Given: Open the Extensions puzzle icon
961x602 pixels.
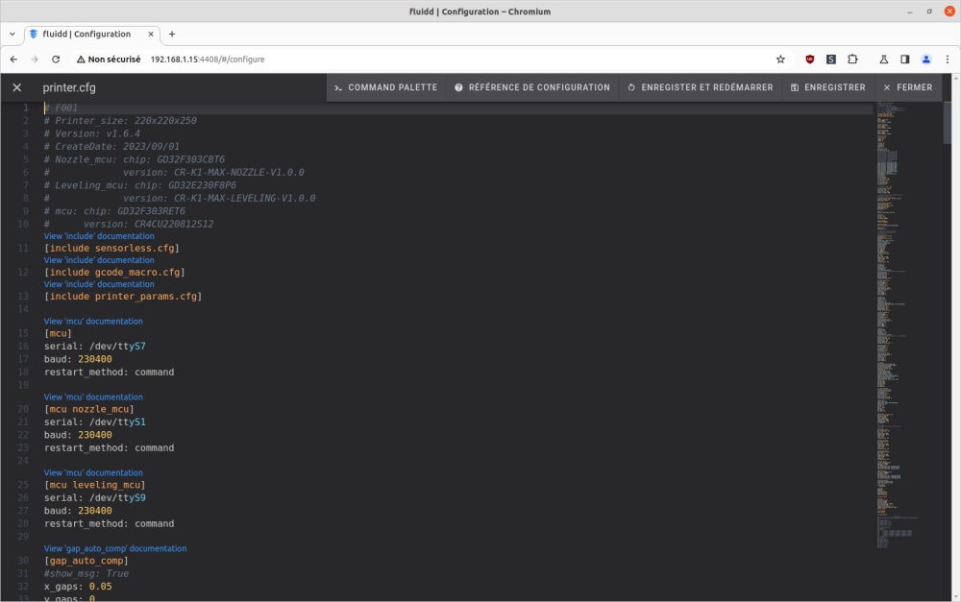Looking at the screenshot, I should pos(852,60).
